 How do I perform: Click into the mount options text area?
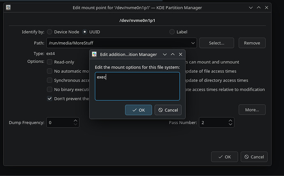point(137,86)
